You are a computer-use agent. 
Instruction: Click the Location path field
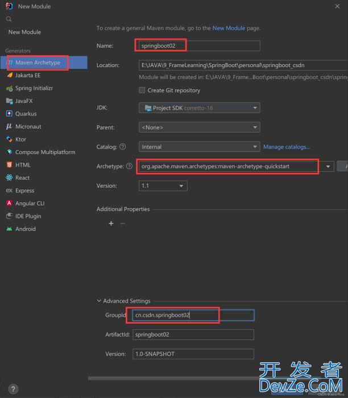tap(243, 65)
